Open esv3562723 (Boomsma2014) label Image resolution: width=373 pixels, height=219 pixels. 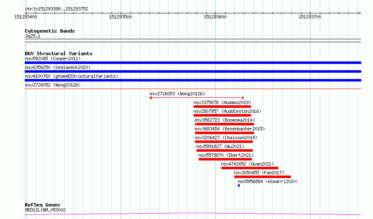tap(225, 120)
